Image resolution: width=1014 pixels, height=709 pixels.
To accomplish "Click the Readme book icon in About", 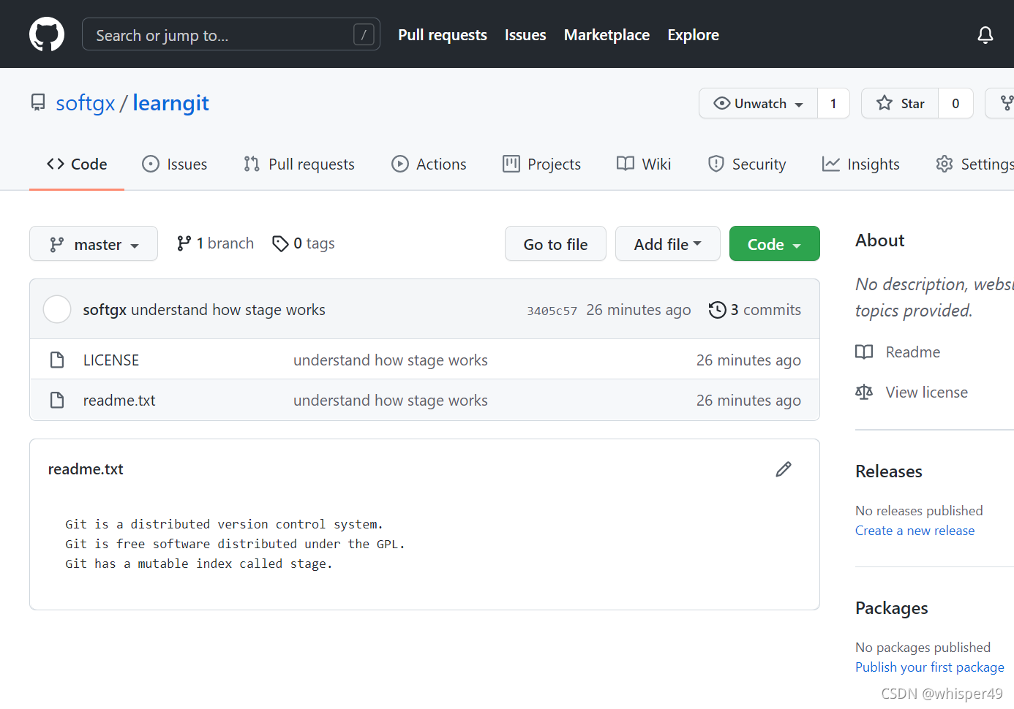I will tap(864, 352).
